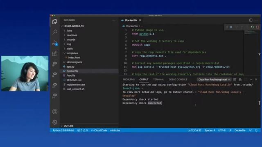The height and width of the screenshot is (147, 262).
Task: Open errors and warnings count in status bar
Action: [83, 130]
